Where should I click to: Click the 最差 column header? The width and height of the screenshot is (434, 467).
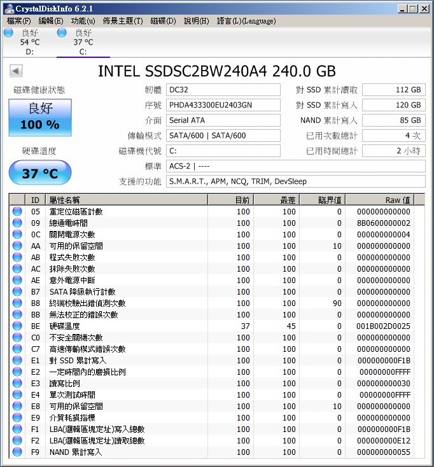click(277, 200)
